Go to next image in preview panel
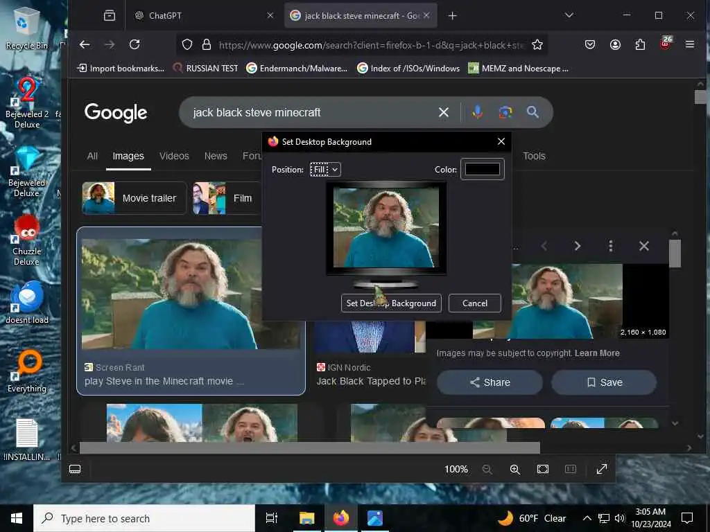Viewport: 710px width, 532px height. click(578, 246)
